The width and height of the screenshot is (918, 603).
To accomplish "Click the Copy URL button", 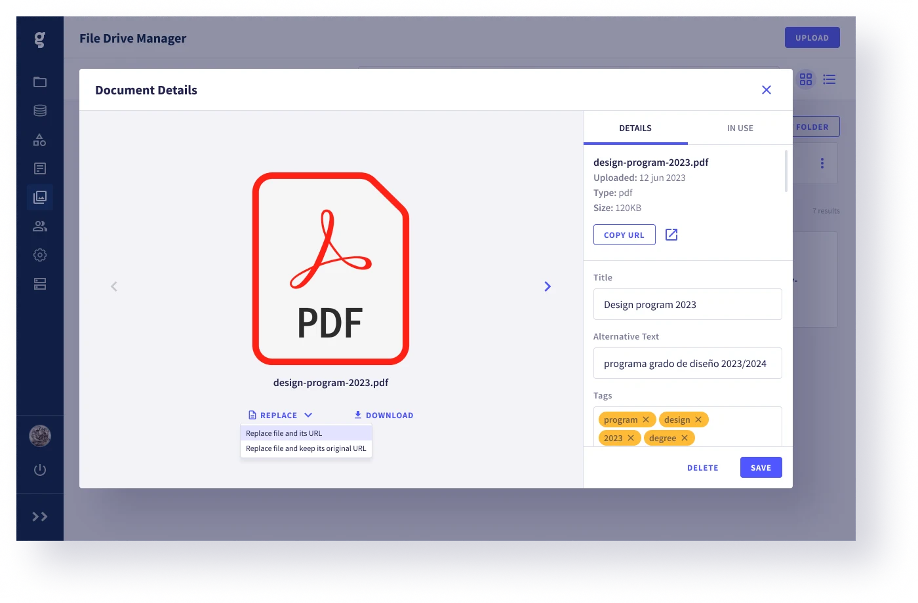I will tap(624, 234).
